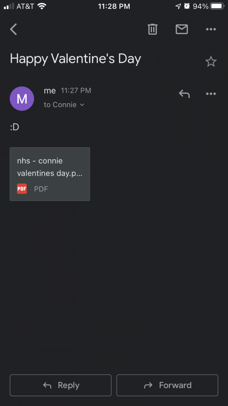
Task: Star the Happy Valentine's Day email
Action: [x=211, y=62]
